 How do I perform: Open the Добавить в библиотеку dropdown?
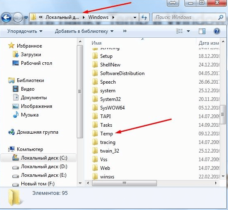click(x=84, y=31)
